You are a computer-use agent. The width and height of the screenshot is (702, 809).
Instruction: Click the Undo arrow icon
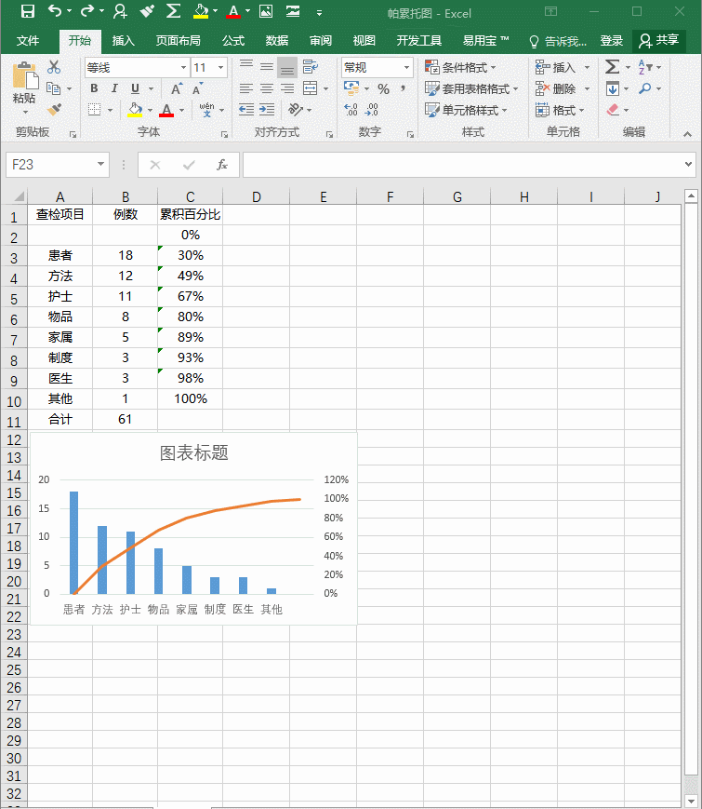click(55, 10)
